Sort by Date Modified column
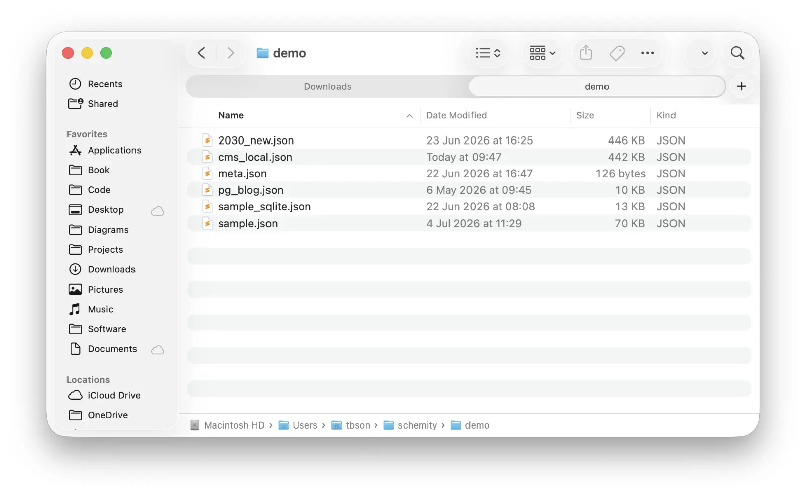 pyautogui.click(x=456, y=115)
